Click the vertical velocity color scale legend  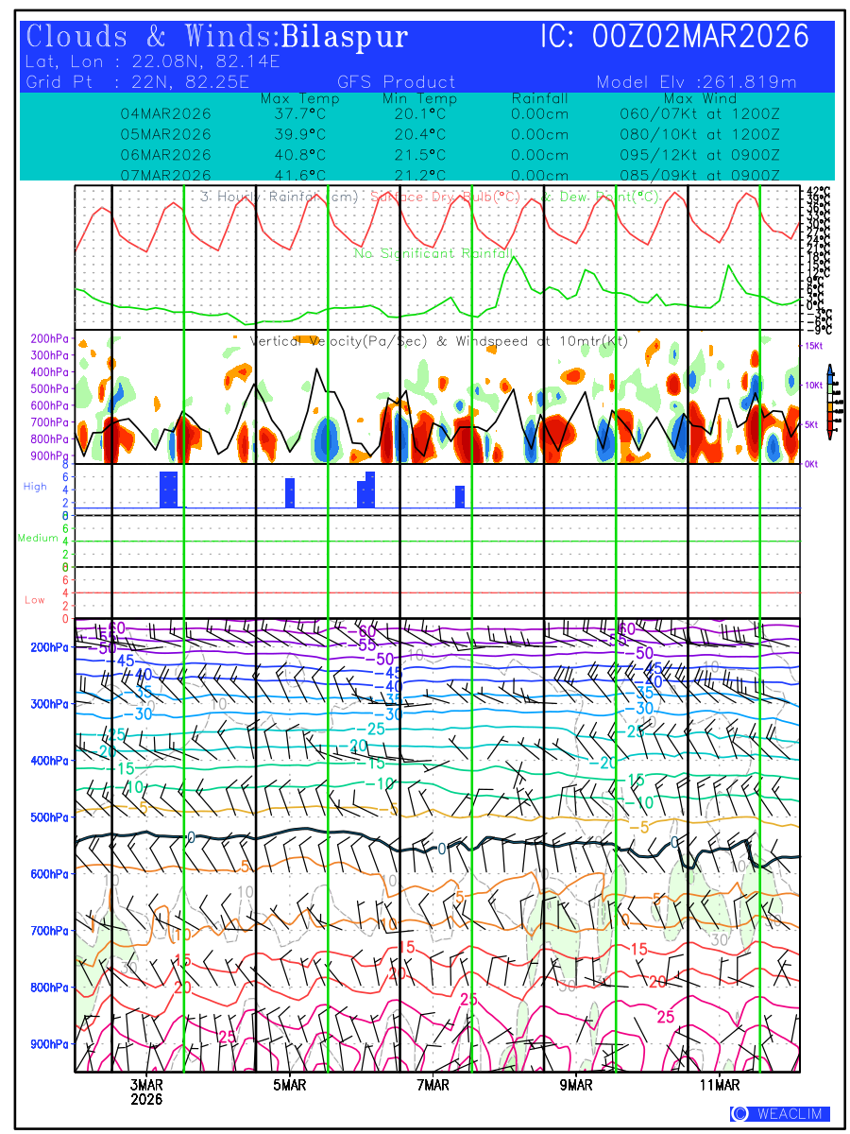tap(830, 402)
